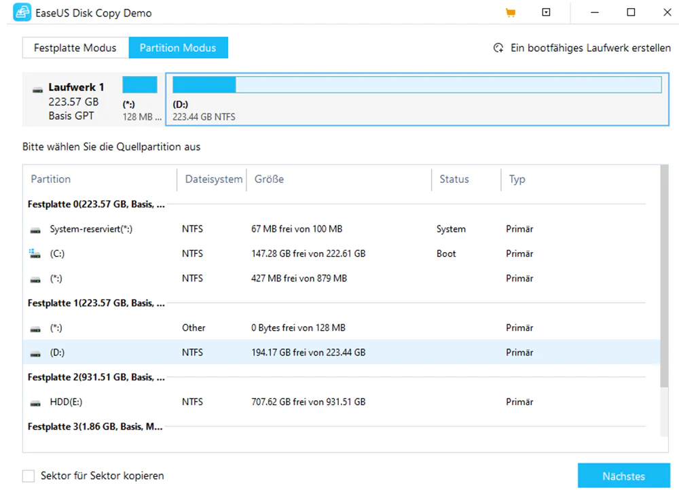Select the Partition Modus tab
679x494 pixels.
[x=178, y=48]
